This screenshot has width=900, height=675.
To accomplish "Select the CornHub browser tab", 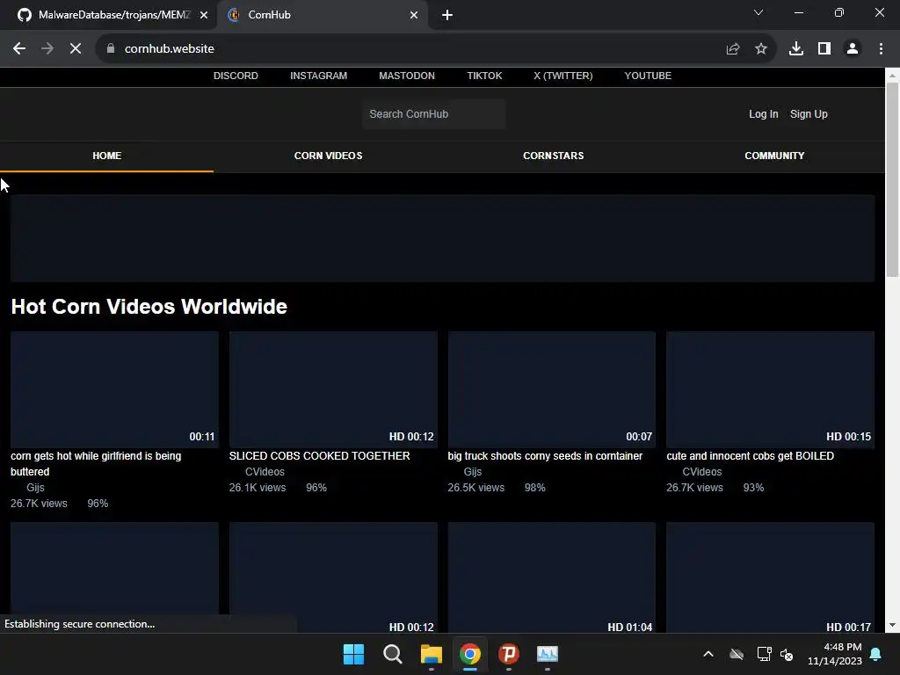I will point(322,15).
